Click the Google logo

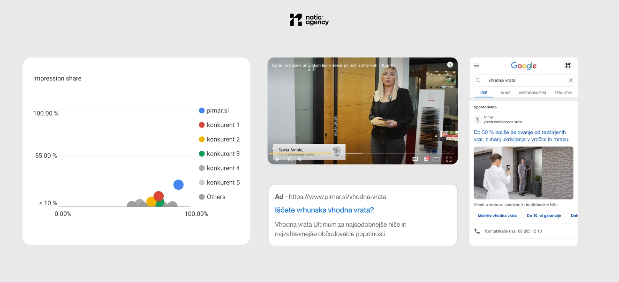tap(524, 66)
